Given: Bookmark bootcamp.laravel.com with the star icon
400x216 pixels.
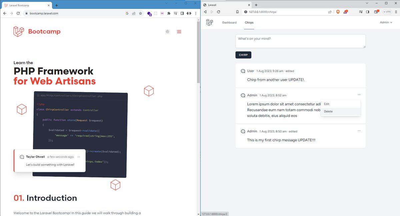Looking at the screenshot, I should (x=140, y=13).
